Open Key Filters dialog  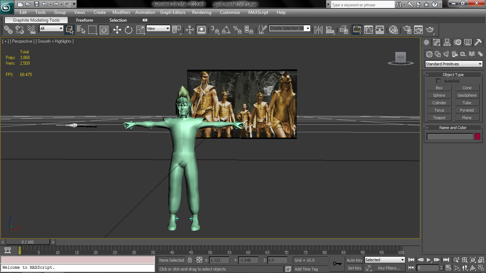click(389, 268)
